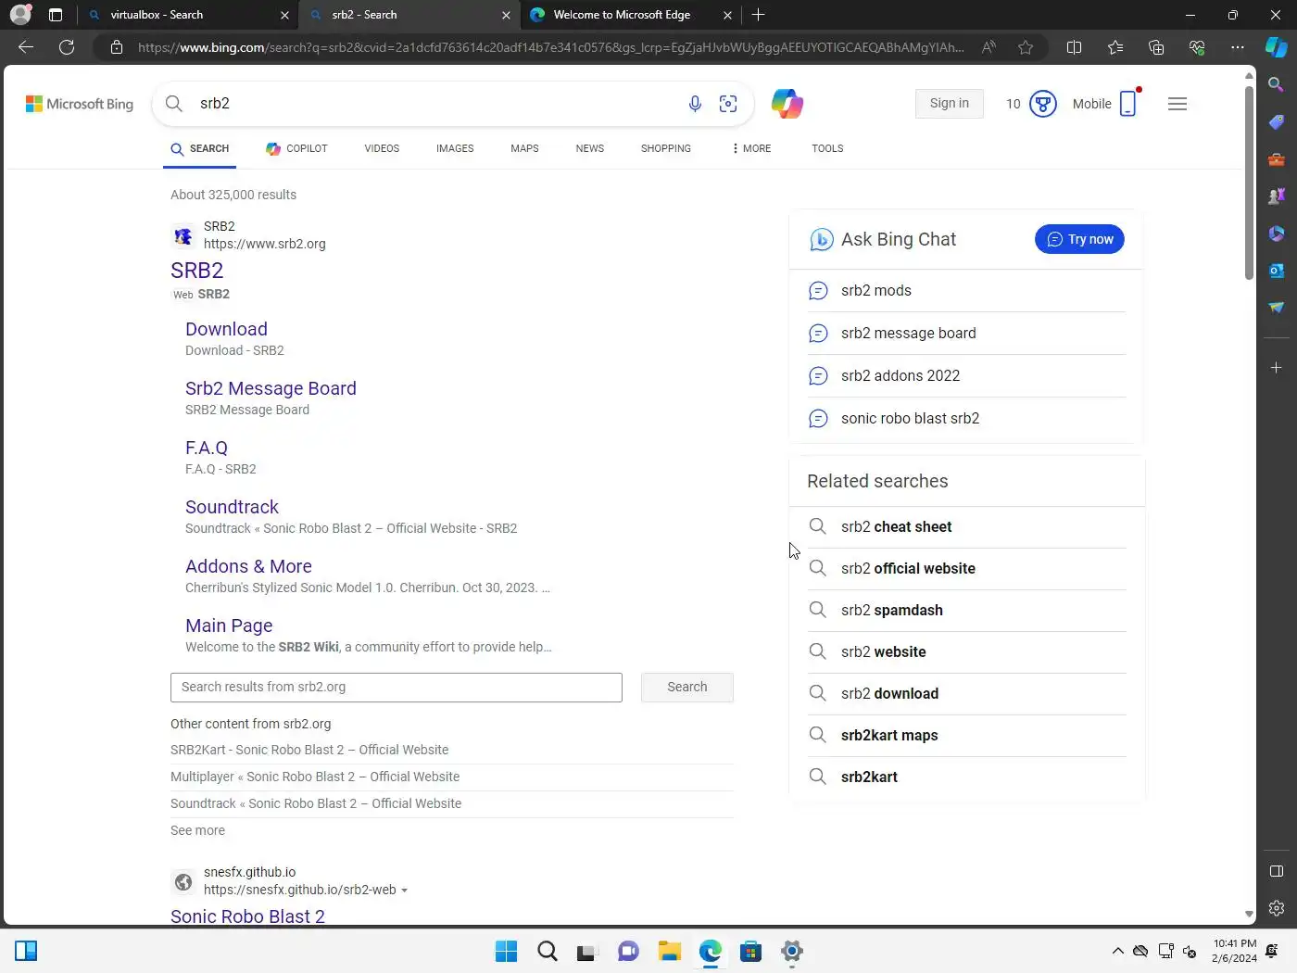Open Copilot icon next to search box
This screenshot has height=973, width=1297.
pos(787,104)
